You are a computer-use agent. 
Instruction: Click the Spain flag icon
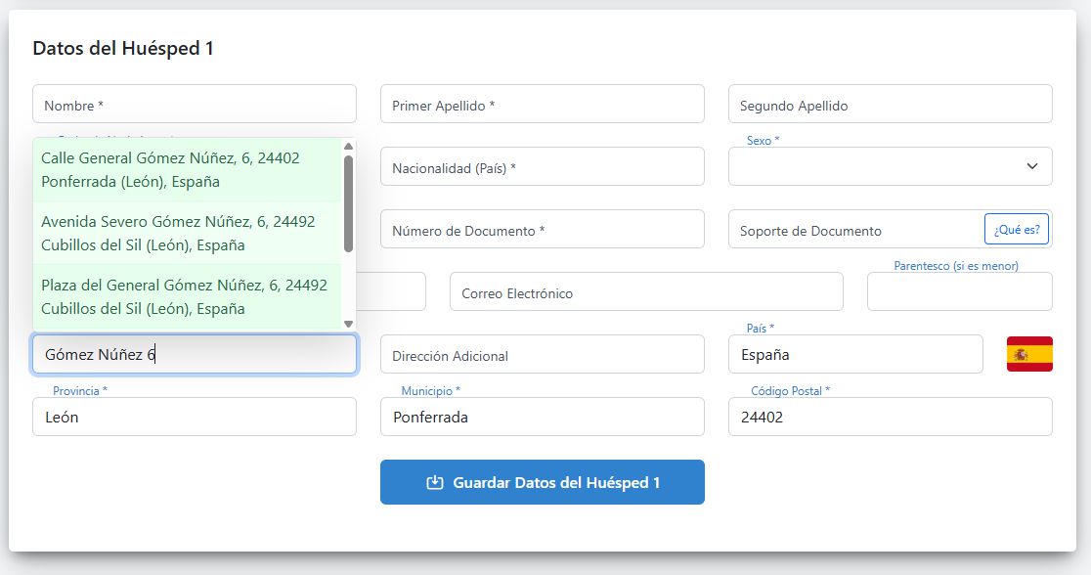point(1030,354)
